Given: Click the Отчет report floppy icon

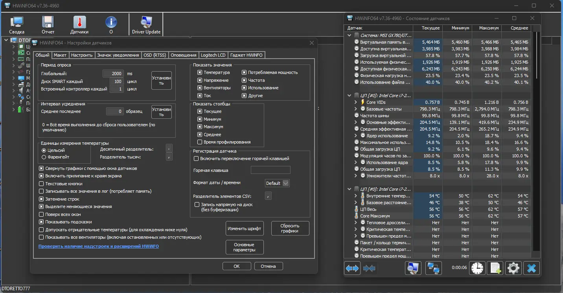Looking at the screenshot, I should (x=48, y=25).
